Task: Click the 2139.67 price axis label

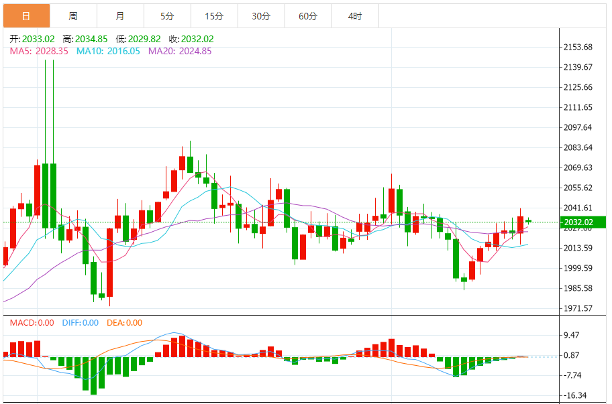Action: (x=578, y=67)
